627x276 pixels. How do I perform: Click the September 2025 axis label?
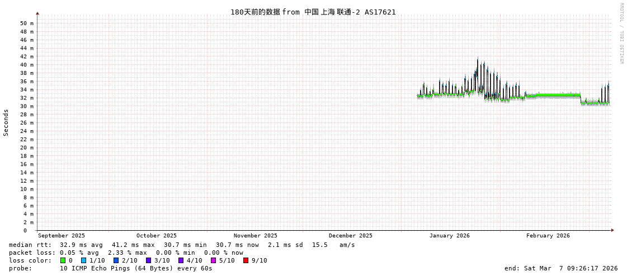pyautogui.click(x=62, y=236)
